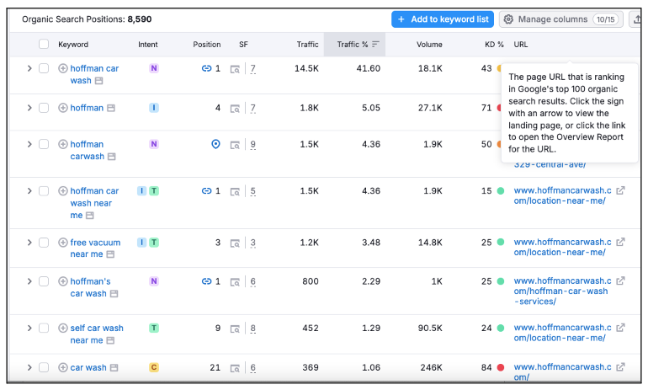This screenshot has height=390, width=648.
Task: Toggle the select-all checkbox in table header
Action: pyautogui.click(x=44, y=45)
